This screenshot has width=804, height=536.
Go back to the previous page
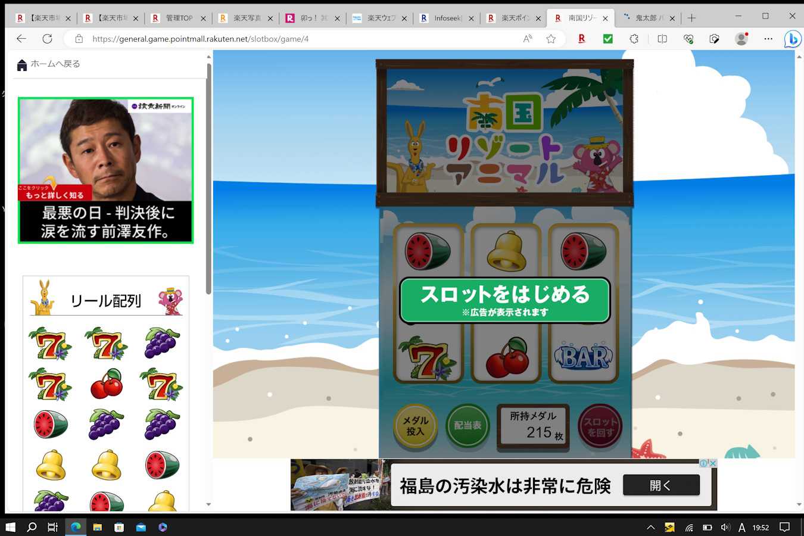pos(21,39)
